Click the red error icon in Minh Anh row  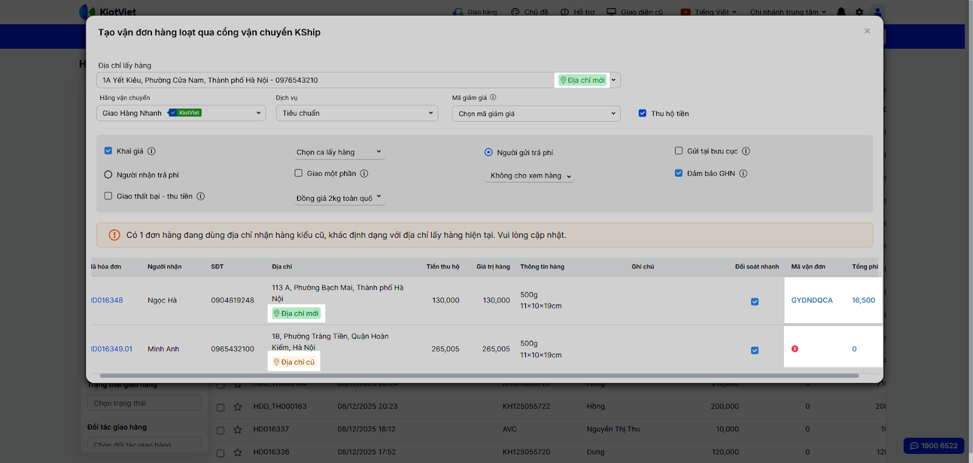[795, 349]
